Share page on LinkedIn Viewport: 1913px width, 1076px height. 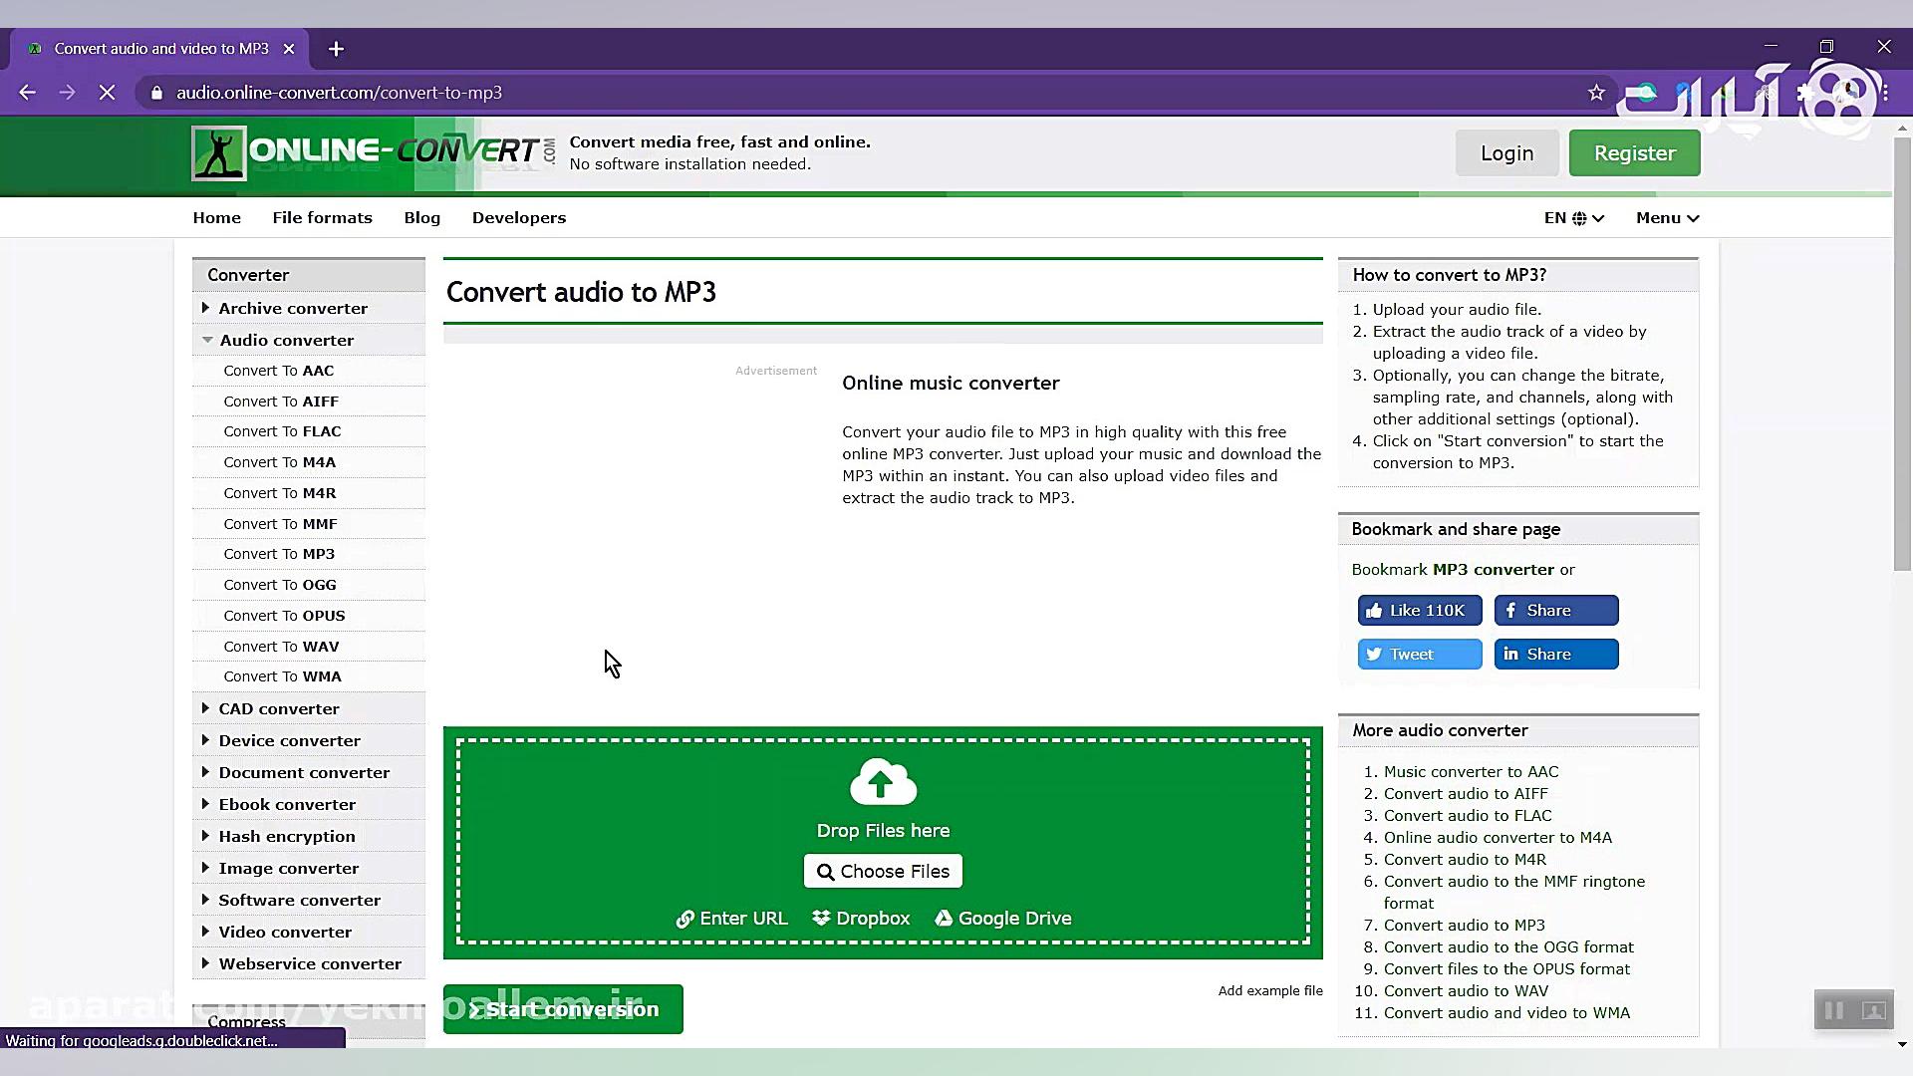[1555, 655]
